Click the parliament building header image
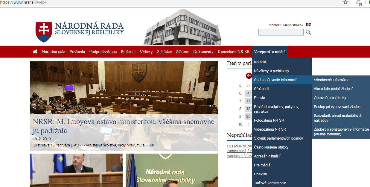 (182, 27)
